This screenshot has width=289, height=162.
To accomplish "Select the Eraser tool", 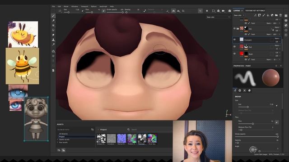I will [53, 21].
